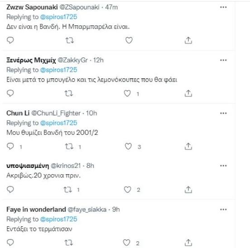The image size is (250, 248).
Task: Like the @krinos21 tweet
Action: 128,190
